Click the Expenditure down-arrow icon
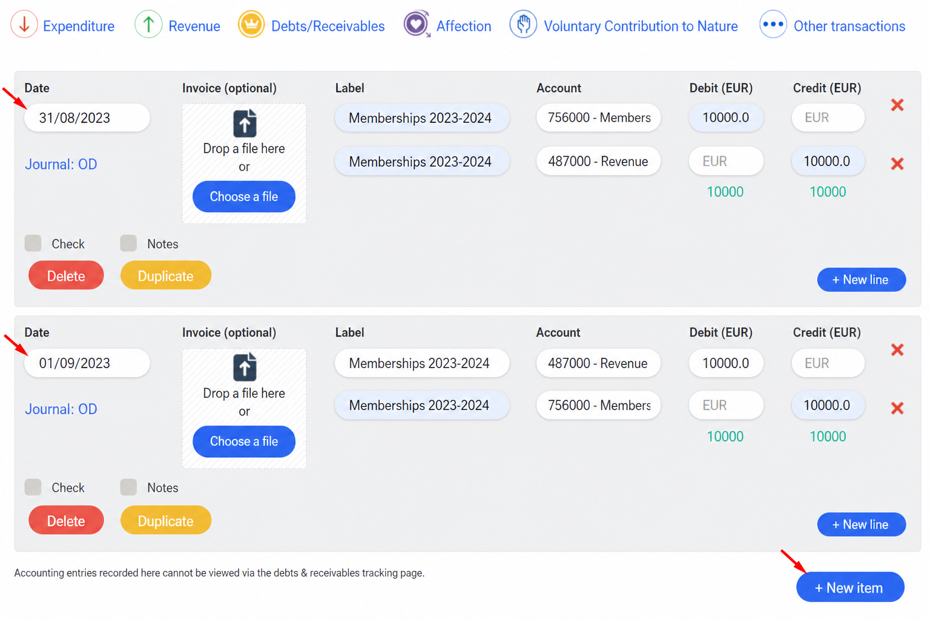930x620 pixels. click(x=24, y=25)
